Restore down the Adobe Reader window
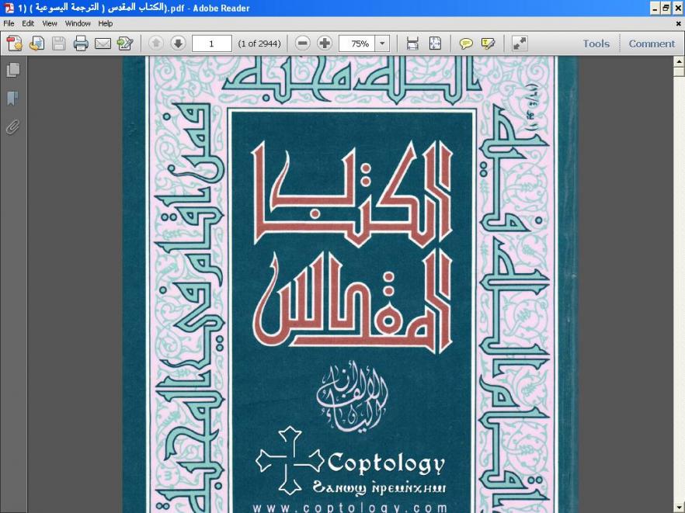 [x=666, y=9]
